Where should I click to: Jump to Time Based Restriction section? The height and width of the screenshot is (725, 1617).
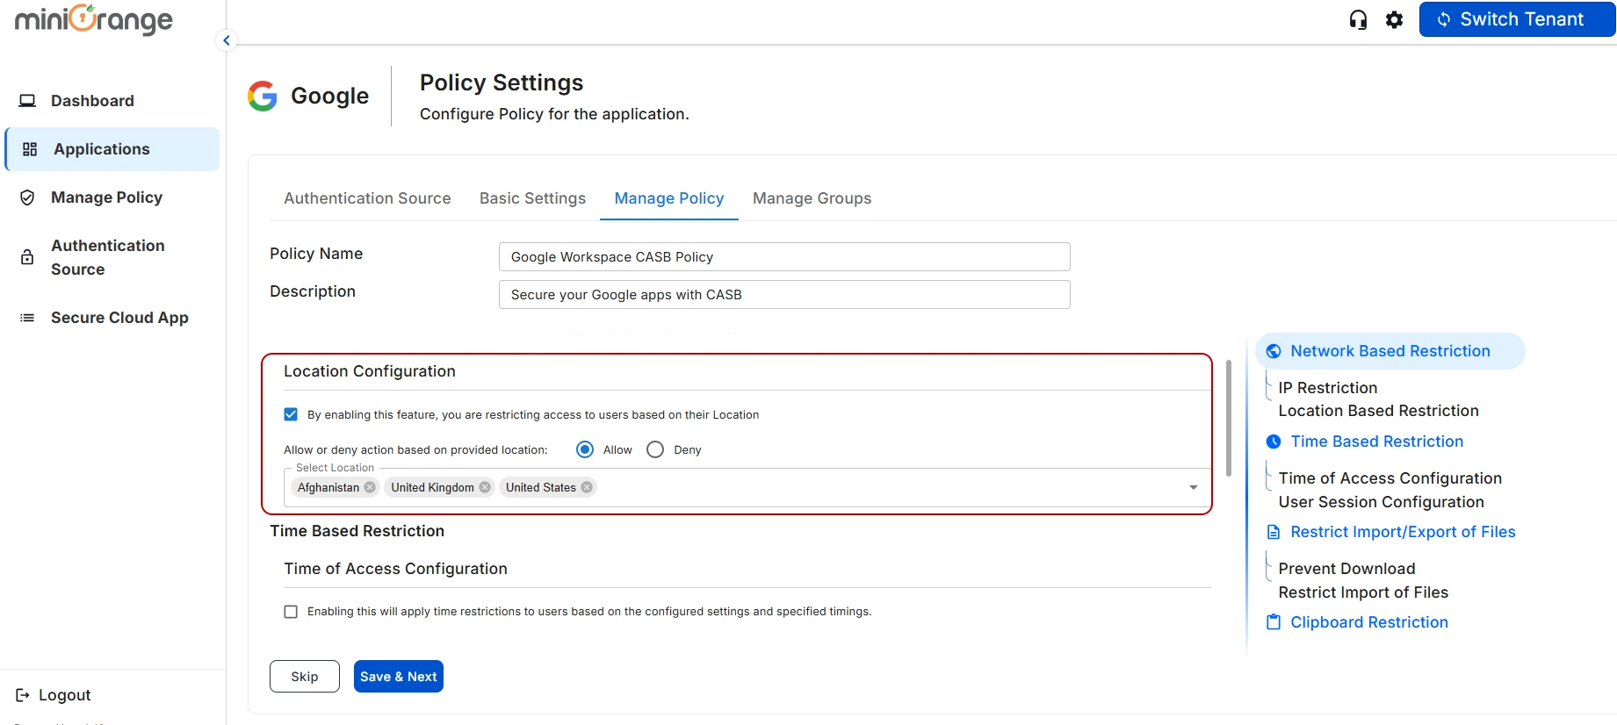click(x=1377, y=441)
